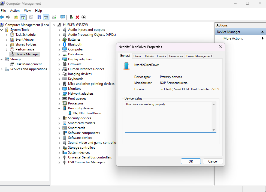Expand the Universal Serial Bus controllers category
The height and width of the screenshot is (192, 266).
coord(59,157)
